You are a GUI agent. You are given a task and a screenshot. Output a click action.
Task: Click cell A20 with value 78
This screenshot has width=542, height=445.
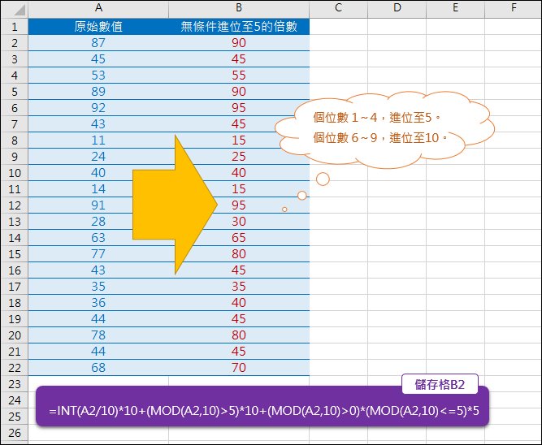pyautogui.click(x=98, y=335)
